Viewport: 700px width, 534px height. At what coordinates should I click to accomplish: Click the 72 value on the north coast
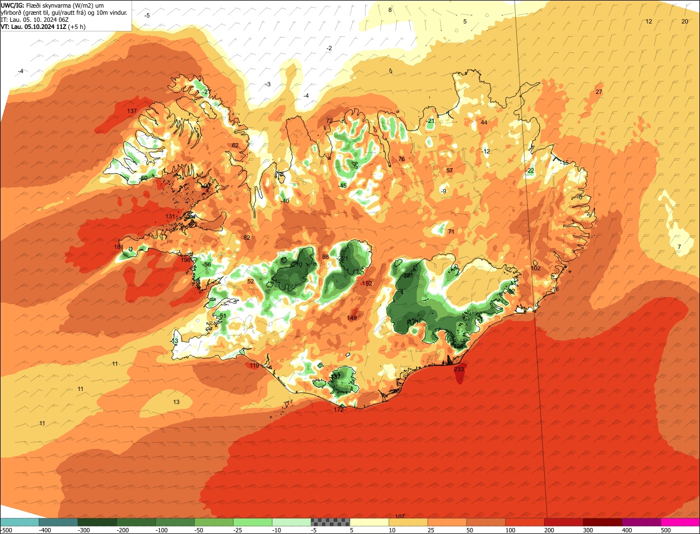[329, 121]
